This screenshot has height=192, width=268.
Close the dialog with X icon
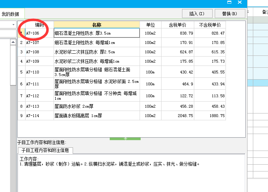(x=240, y=2)
